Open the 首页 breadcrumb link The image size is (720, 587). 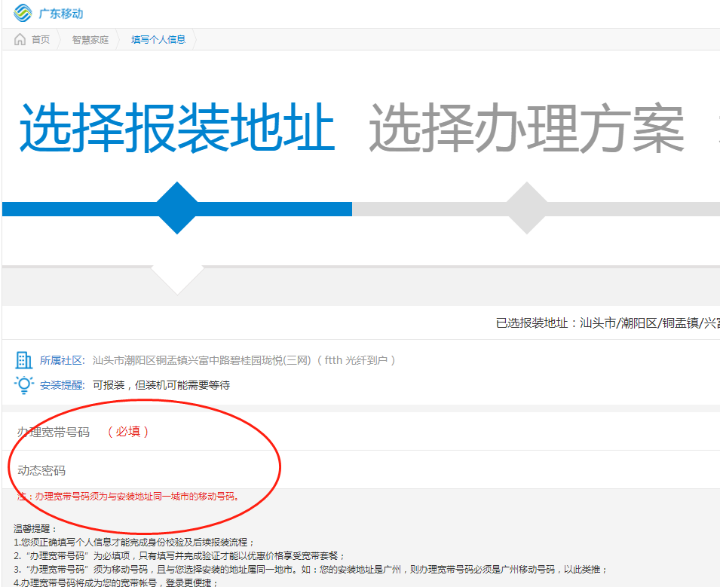pyautogui.click(x=40, y=40)
